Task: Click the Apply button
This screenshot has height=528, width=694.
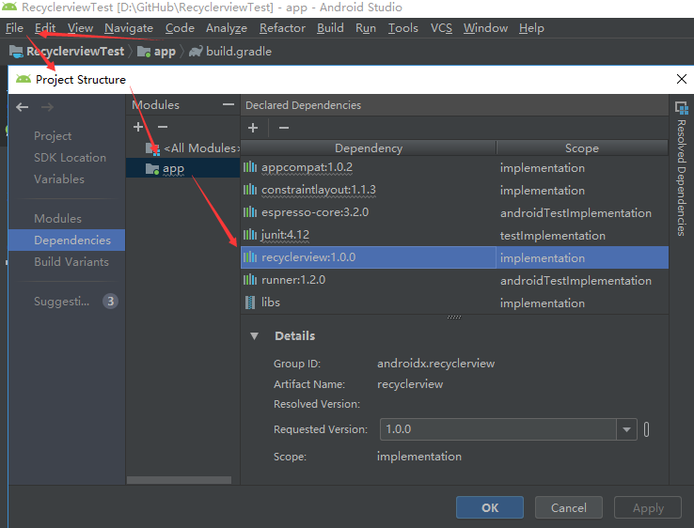Action: click(648, 507)
